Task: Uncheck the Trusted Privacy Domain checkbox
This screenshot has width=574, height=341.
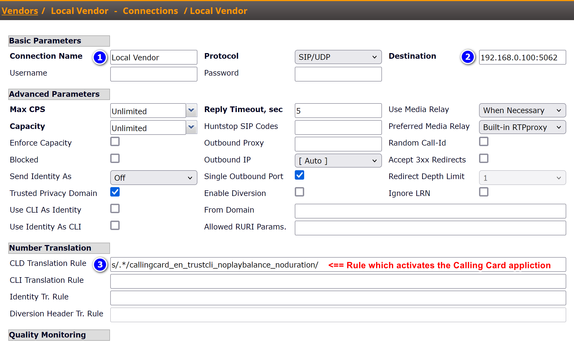Action: pos(115,192)
